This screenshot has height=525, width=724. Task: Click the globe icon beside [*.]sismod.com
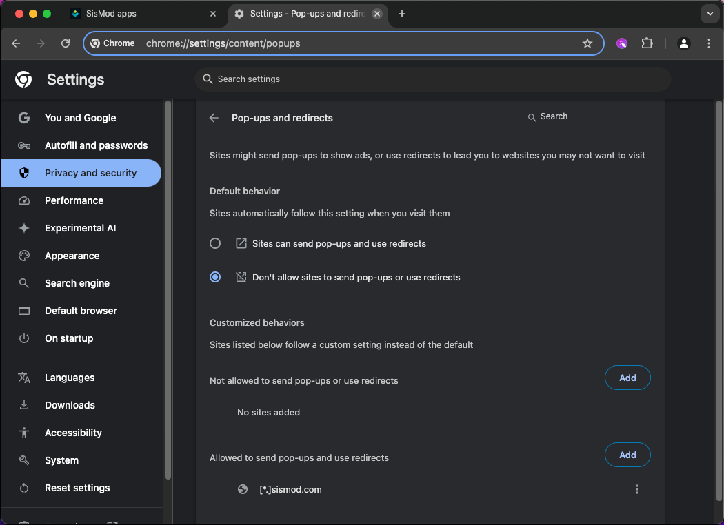[243, 489]
